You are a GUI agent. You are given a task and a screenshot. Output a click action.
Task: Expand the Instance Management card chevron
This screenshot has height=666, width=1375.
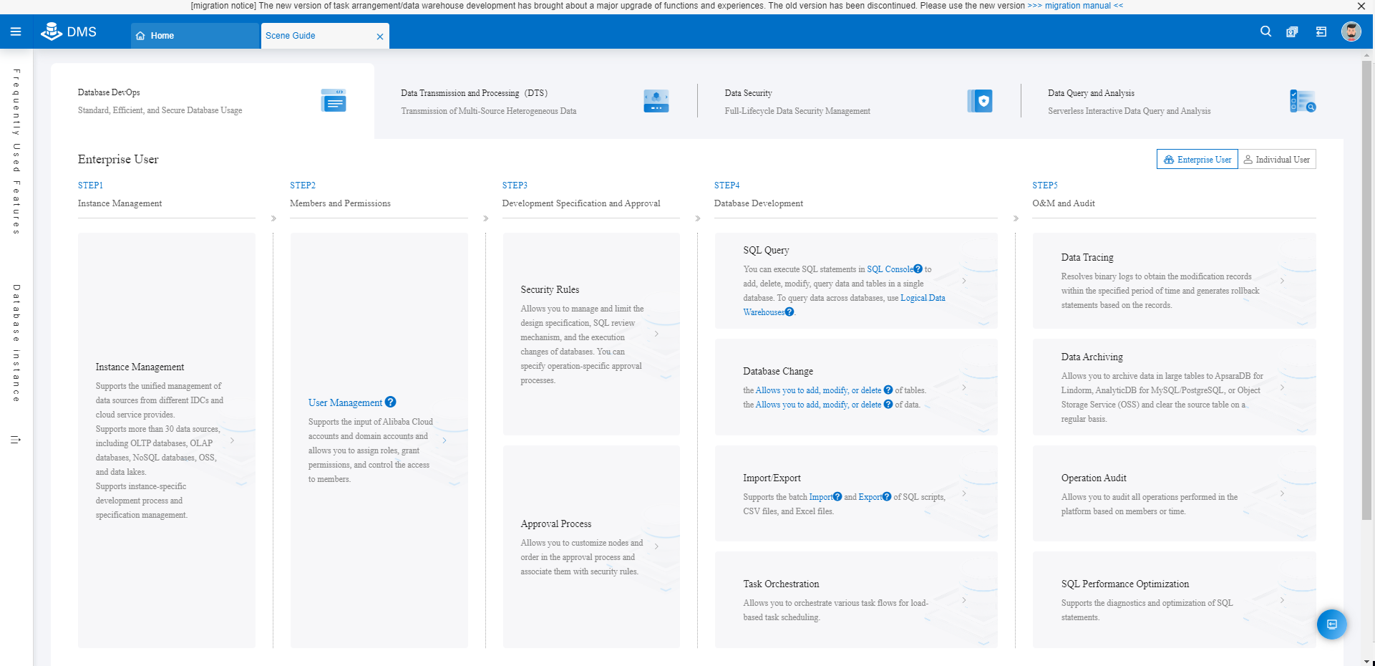tap(232, 440)
